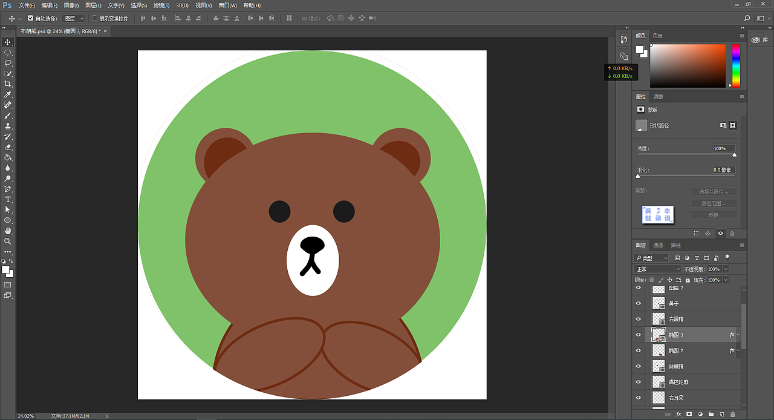
Task: Click the Quick Mask mode icon
Action: (8, 284)
